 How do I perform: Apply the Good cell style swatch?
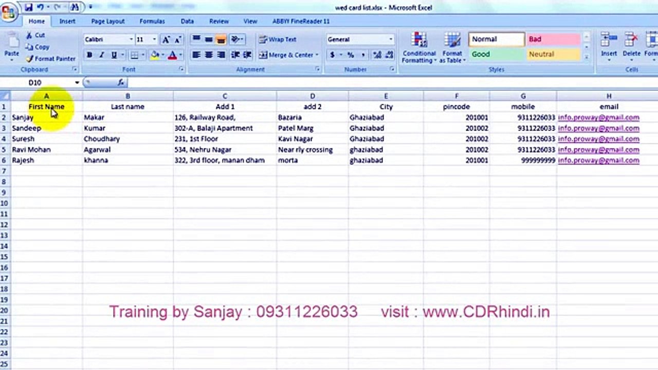click(496, 54)
